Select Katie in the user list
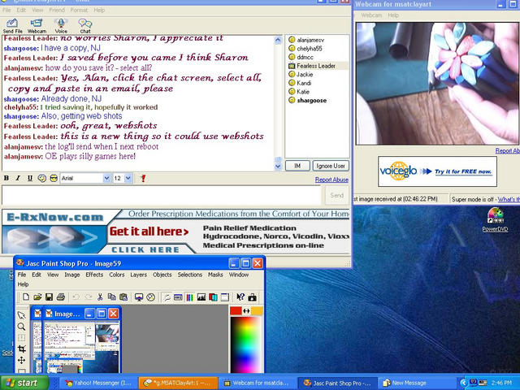The image size is (520, 390). [x=303, y=92]
